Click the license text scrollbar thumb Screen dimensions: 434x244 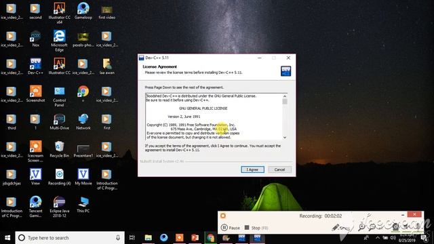pos(285,102)
